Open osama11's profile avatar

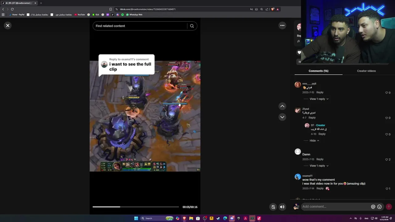tap(297, 177)
